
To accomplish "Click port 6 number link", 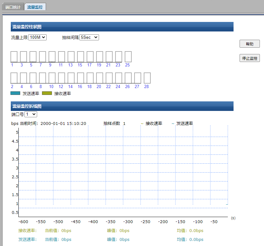I will (x=31, y=86).
